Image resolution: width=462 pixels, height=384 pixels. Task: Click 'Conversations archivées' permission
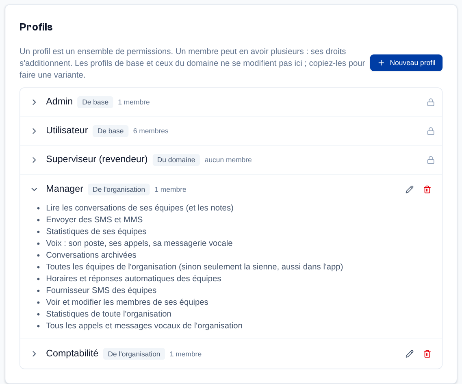[x=91, y=255]
